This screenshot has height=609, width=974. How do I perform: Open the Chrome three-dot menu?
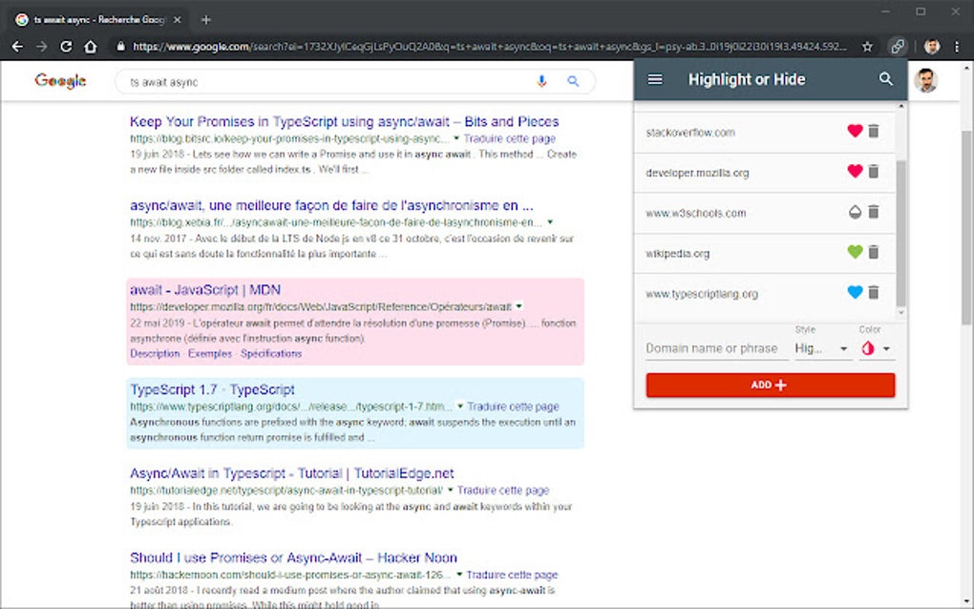click(957, 47)
